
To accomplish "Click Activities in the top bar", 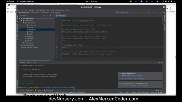I will (x=10, y=1).
